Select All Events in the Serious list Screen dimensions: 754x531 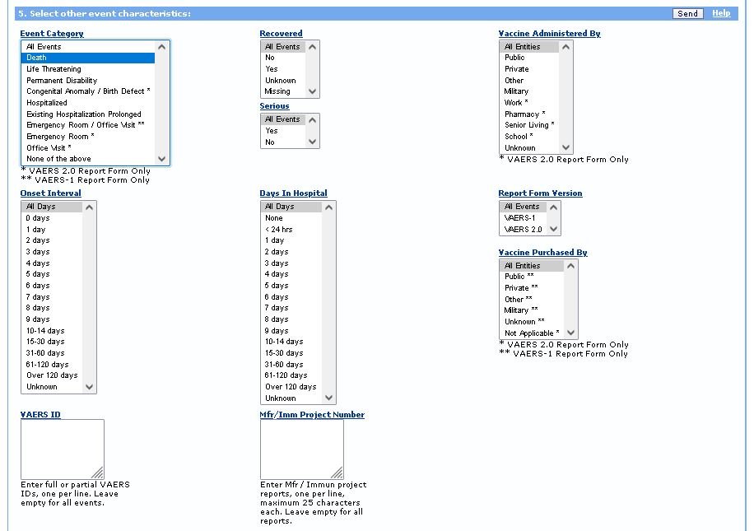[x=283, y=119]
